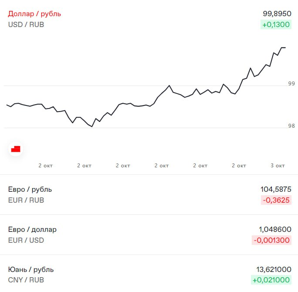Select the EUR / USD ticker label
298x292 pixels.
point(26,240)
